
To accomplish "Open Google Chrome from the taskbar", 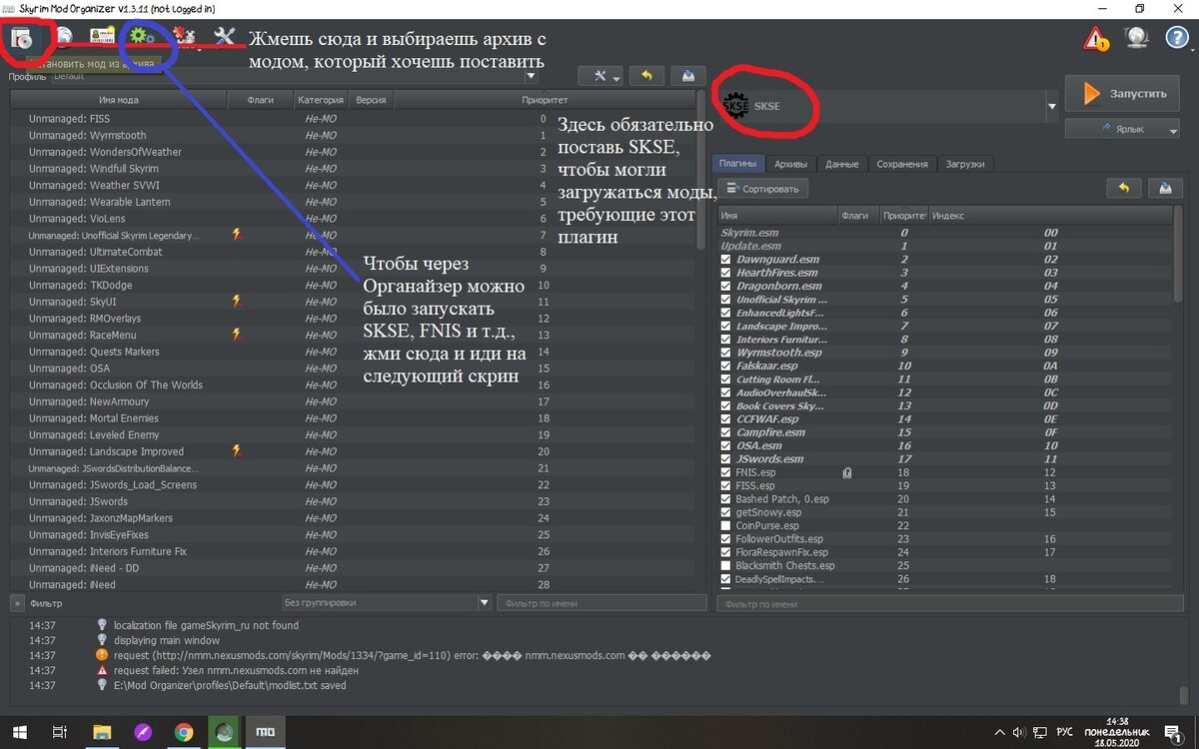I will point(184,732).
